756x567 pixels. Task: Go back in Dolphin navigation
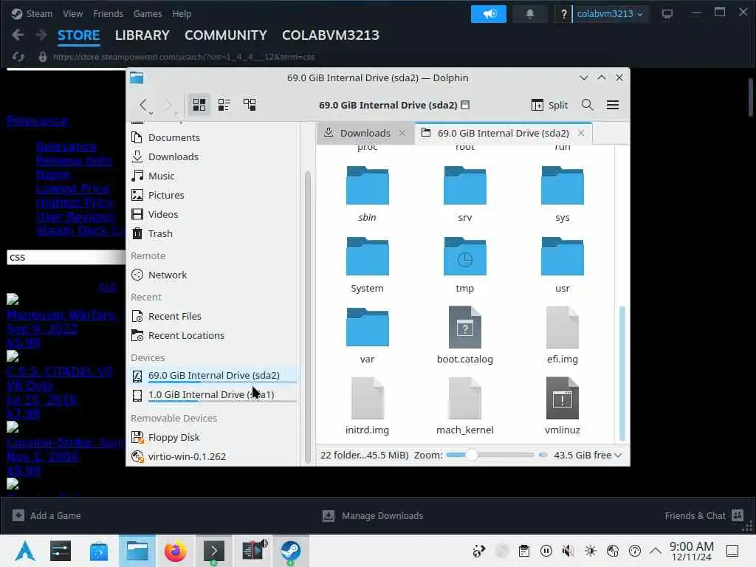click(142, 105)
